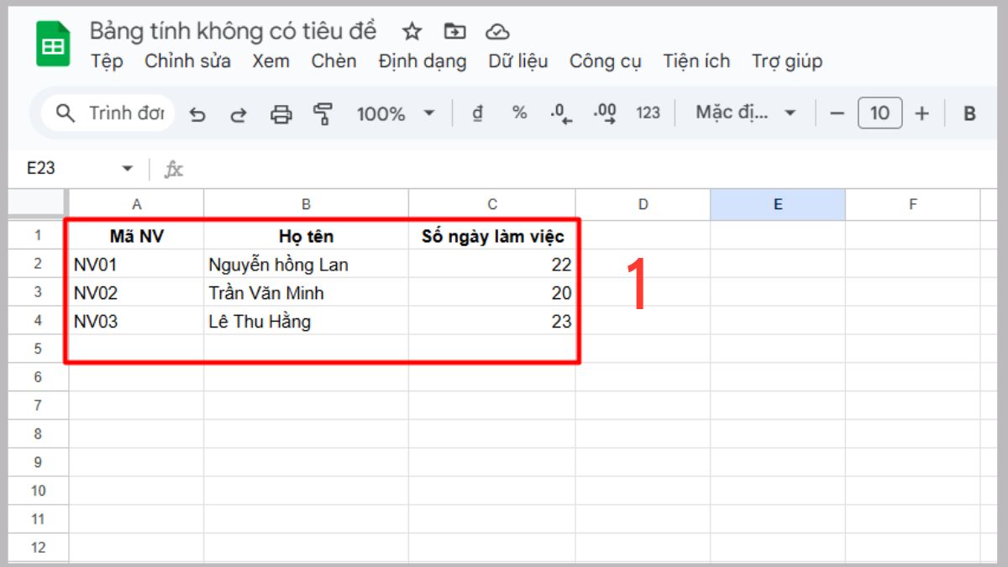The height and width of the screenshot is (567, 1008).
Task: Click the Undo icon
Action: point(198,113)
